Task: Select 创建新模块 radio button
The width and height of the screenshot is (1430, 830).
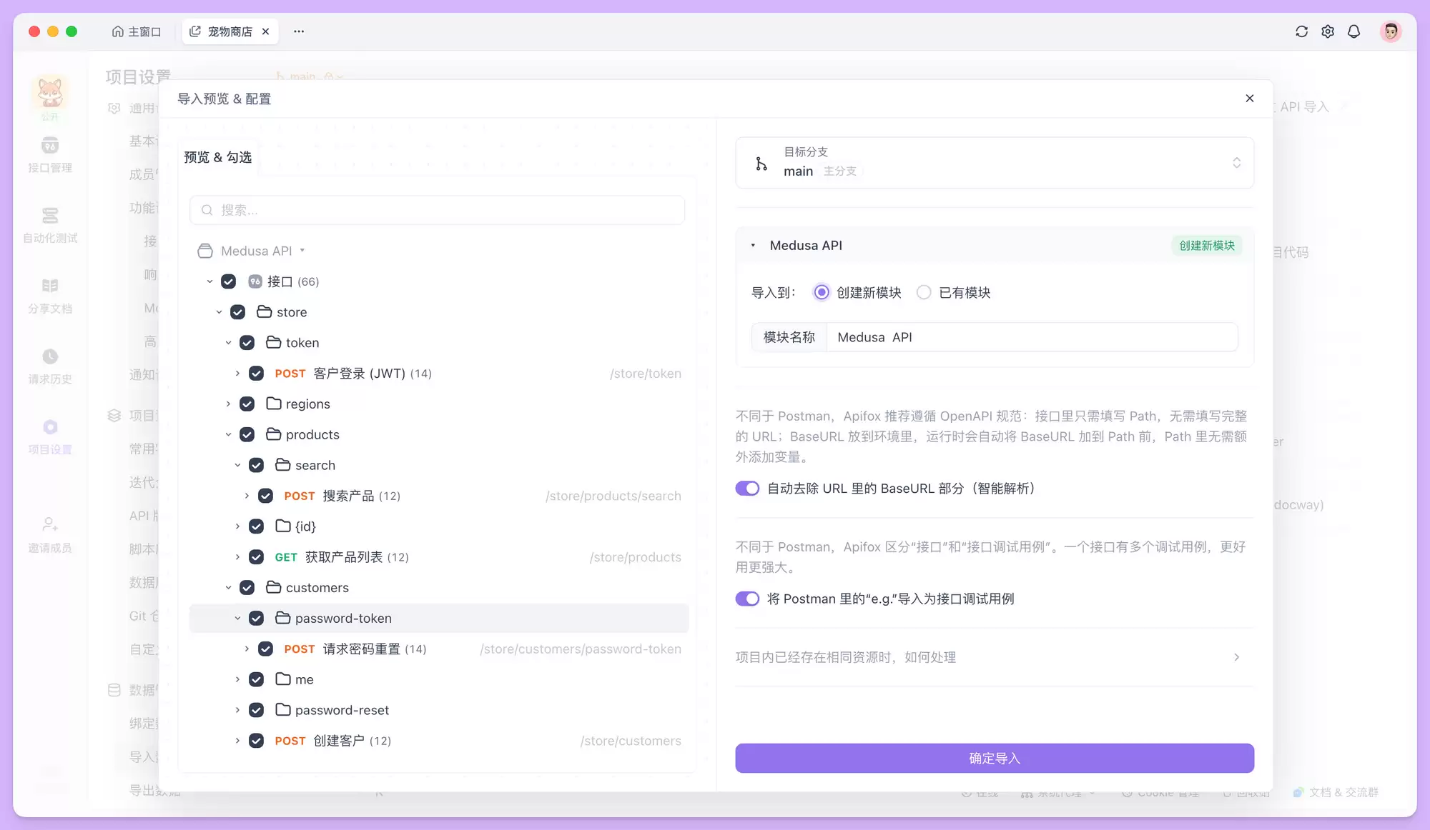Action: click(822, 292)
